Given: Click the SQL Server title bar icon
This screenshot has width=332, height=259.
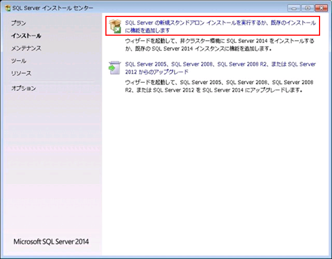Looking at the screenshot, I should click(8, 9).
